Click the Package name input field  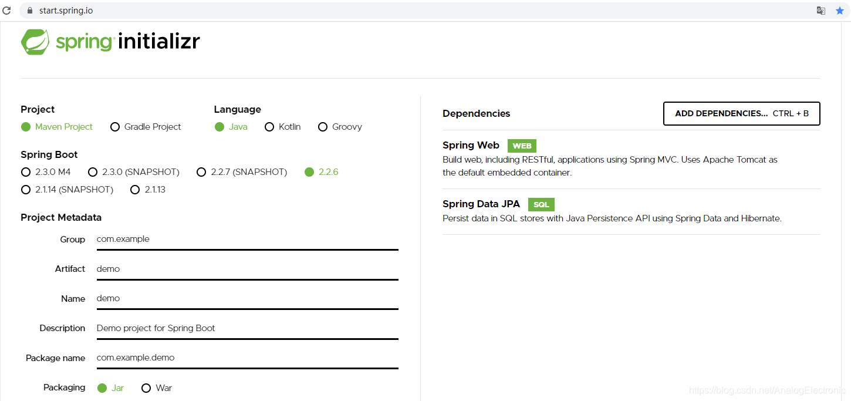247,358
